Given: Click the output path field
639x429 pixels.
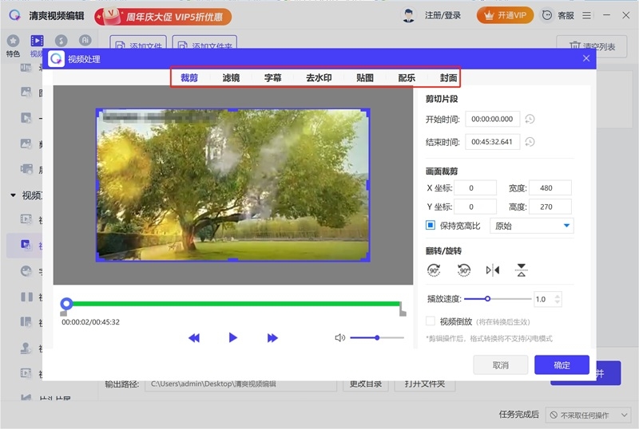Looking at the screenshot, I should click(240, 384).
